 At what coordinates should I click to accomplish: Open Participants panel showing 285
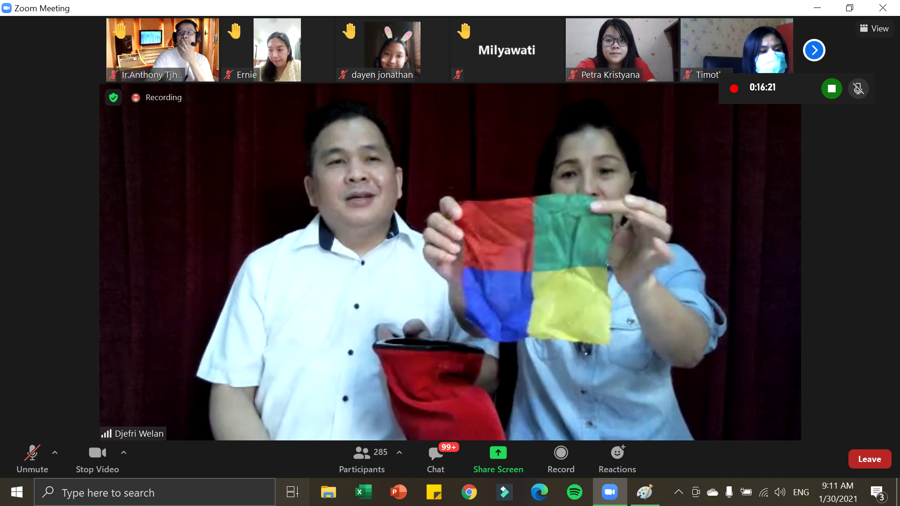click(362, 459)
